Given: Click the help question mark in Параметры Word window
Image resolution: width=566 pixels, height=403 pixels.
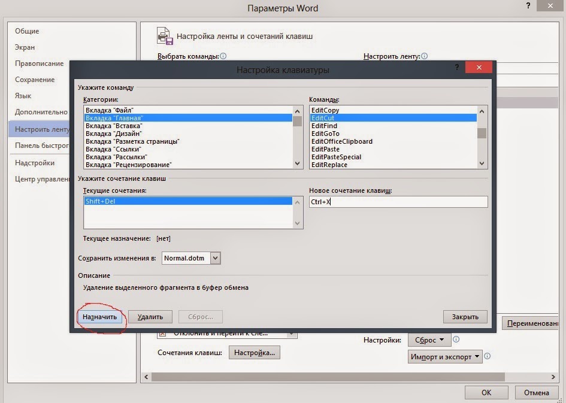Looking at the screenshot, I should click(x=528, y=5).
